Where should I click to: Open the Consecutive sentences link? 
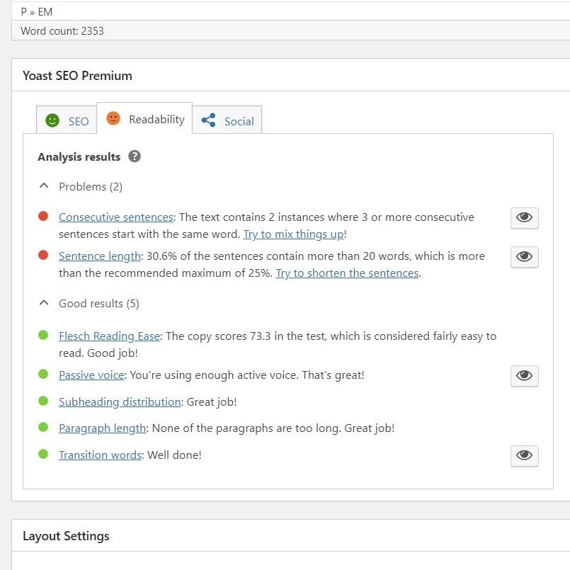point(116,217)
